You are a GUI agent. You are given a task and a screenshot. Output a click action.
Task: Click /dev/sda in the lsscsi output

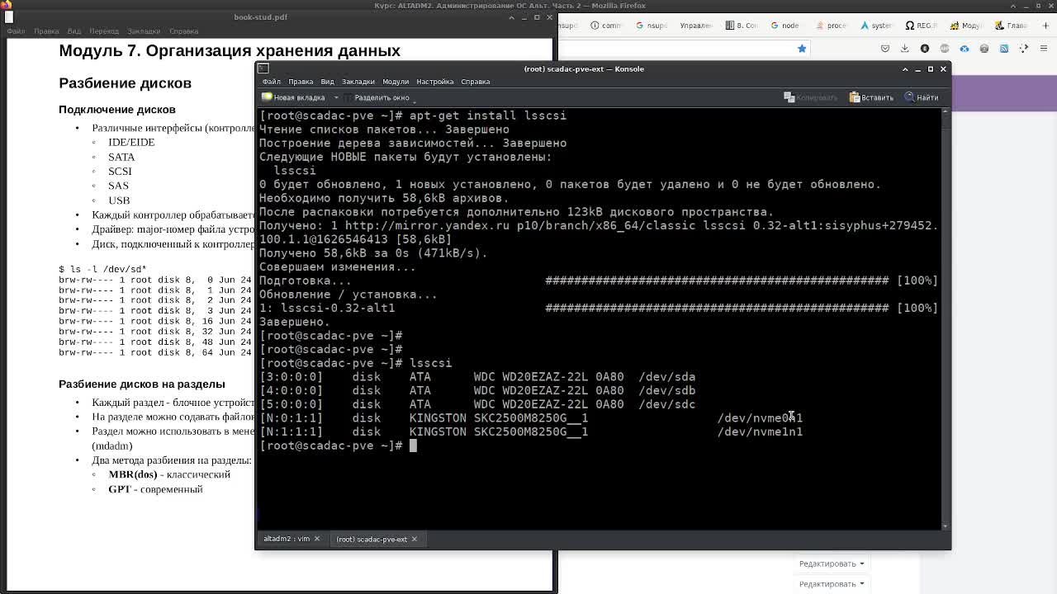tap(666, 377)
